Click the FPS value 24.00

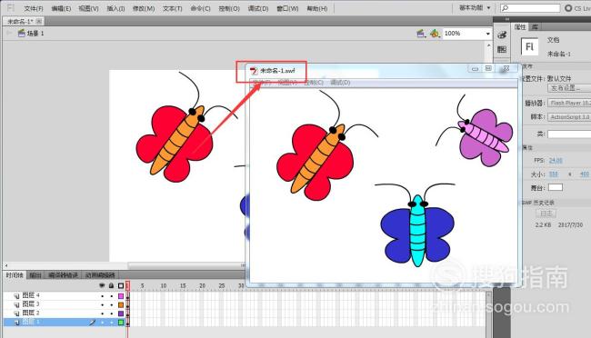pos(556,161)
